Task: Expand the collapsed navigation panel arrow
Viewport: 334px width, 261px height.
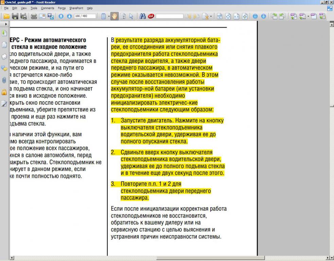Action: pos(6,24)
